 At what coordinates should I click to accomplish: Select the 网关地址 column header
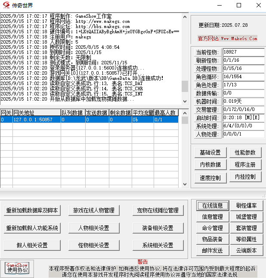[x=37, y=113]
